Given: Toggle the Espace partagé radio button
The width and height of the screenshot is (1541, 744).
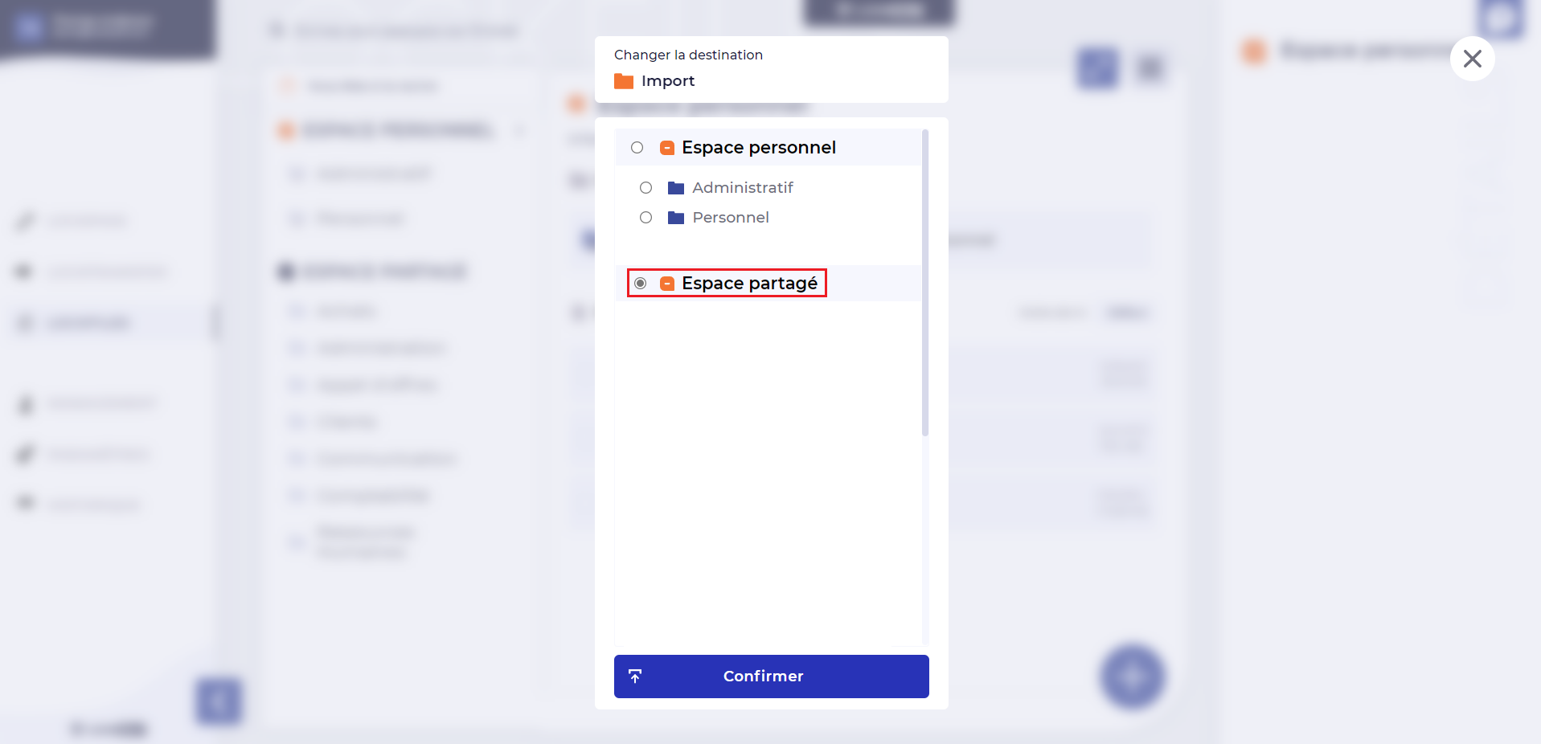Looking at the screenshot, I should point(641,284).
